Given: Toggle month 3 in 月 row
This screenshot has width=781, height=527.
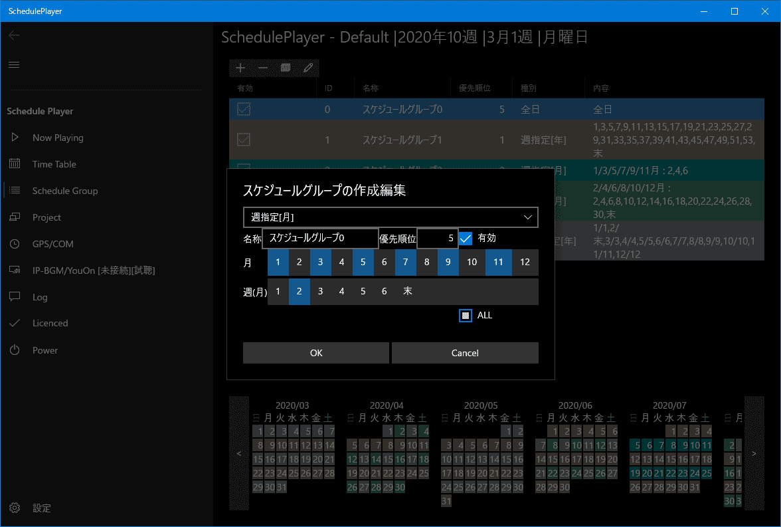Looking at the screenshot, I should point(321,263).
